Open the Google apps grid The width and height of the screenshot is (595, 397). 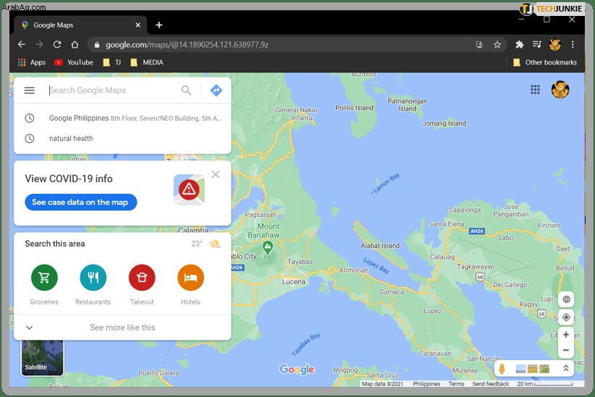point(535,90)
